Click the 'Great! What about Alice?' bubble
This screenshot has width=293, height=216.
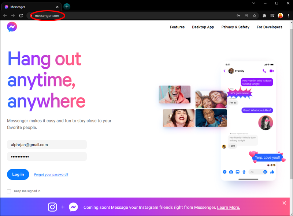tap(257, 110)
